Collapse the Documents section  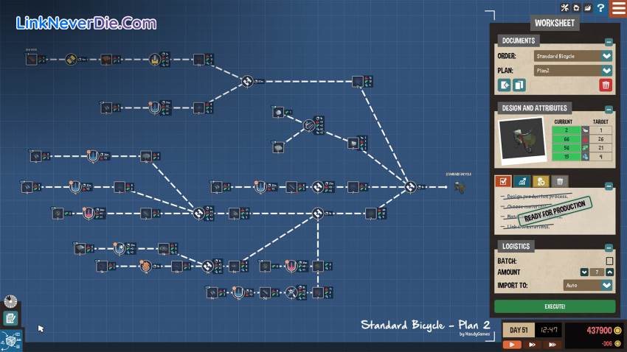click(x=609, y=43)
